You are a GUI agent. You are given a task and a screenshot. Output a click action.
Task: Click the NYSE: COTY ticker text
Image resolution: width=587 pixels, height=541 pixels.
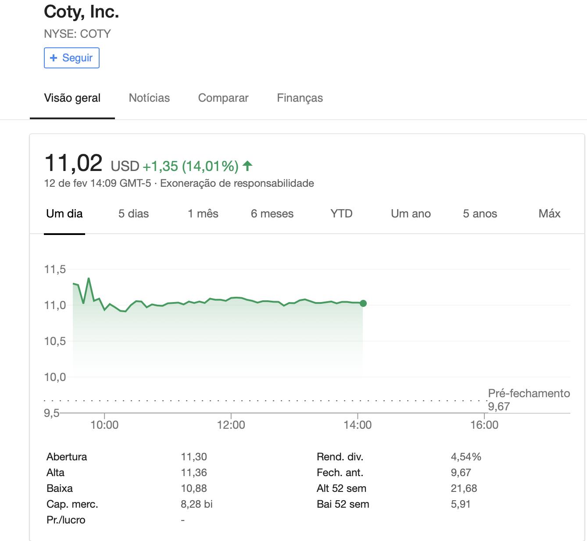77,33
